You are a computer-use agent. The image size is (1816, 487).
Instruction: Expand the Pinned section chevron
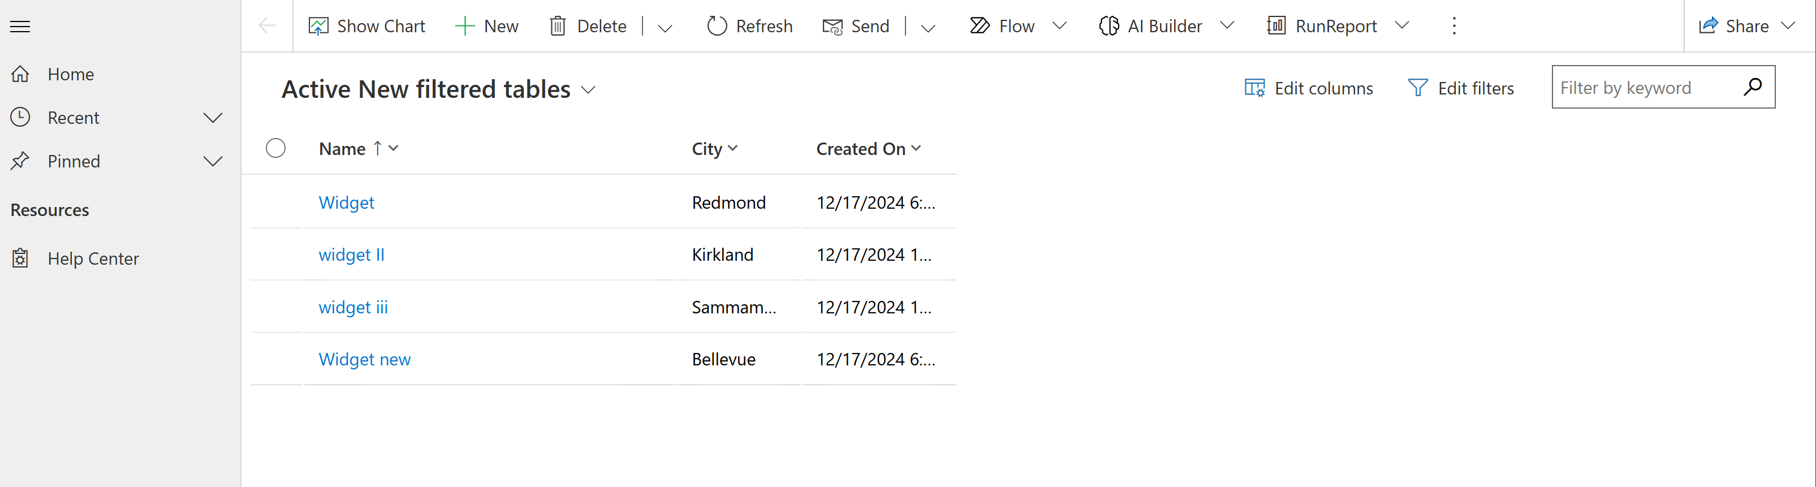213,161
